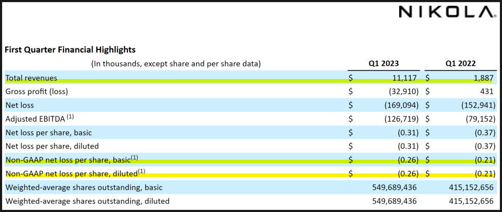This screenshot has width=502, height=212.
Task: Select 'Non-GAAP net loss per share, diluted' label
Action: [75, 173]
